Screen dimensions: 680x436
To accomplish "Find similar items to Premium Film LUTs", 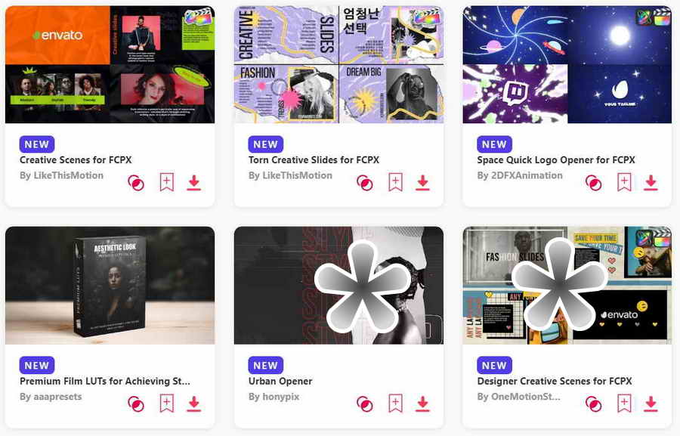I will (136, 404).
